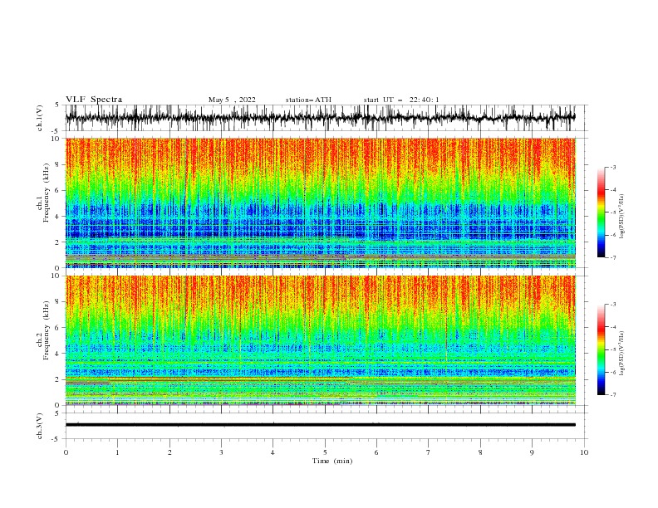Click the "Time (min)" axis label
The image size is (658, 508).
[332, 461]
